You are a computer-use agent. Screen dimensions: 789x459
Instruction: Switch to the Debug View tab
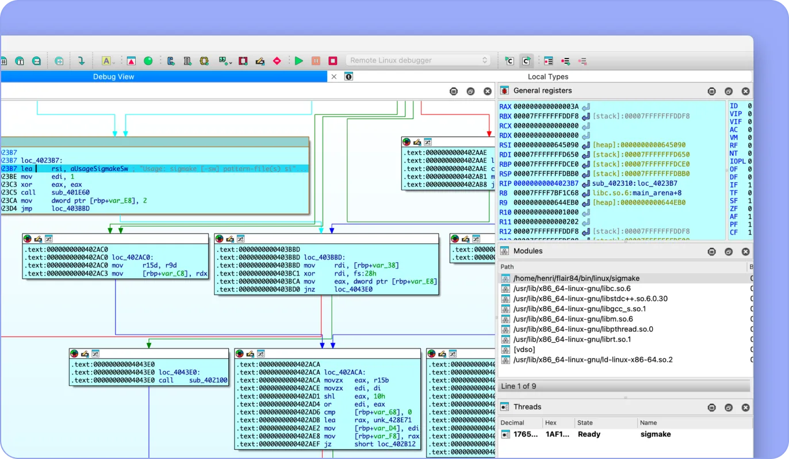coord(114,76)
